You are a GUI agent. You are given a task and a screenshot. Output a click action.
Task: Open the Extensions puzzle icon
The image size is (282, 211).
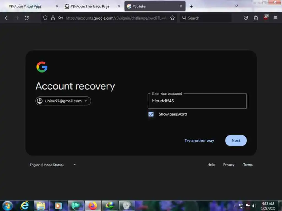tap(256, 18)
